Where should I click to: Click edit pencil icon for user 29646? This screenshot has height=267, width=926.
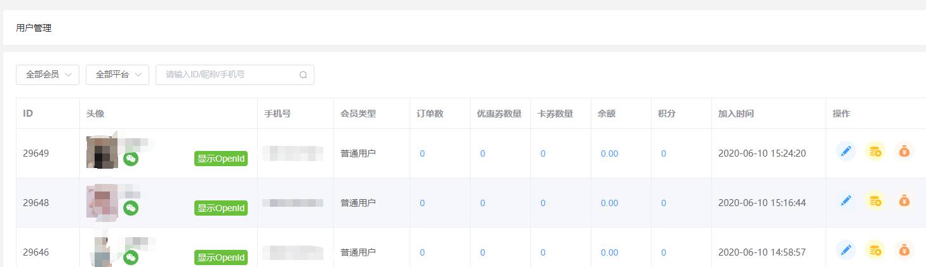point(845,251)
